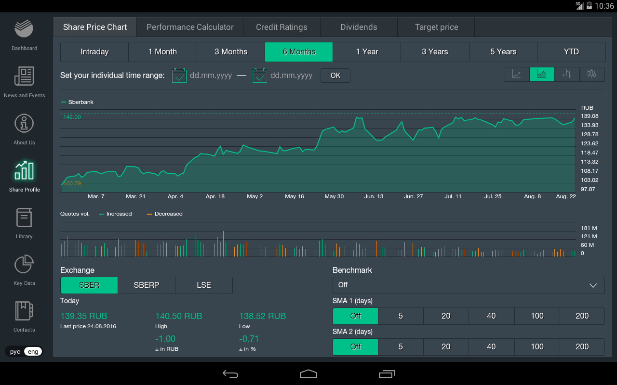Viewport: 617px width, 385px height.
Task: Open the Performance Calculator tab
Action: click(x=190, y=27)
